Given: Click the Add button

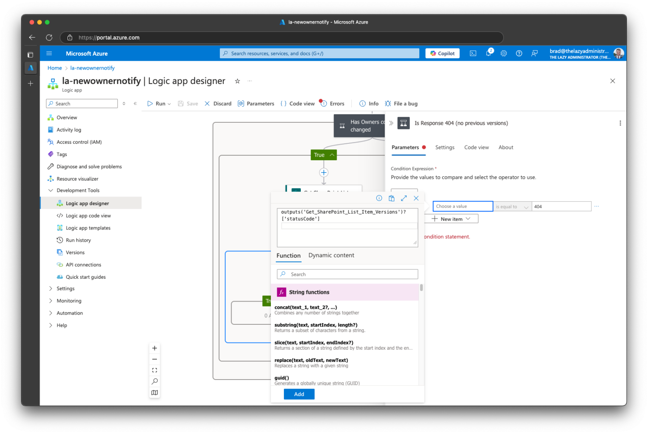Looking at the screenshot, I should click(299, 394).
